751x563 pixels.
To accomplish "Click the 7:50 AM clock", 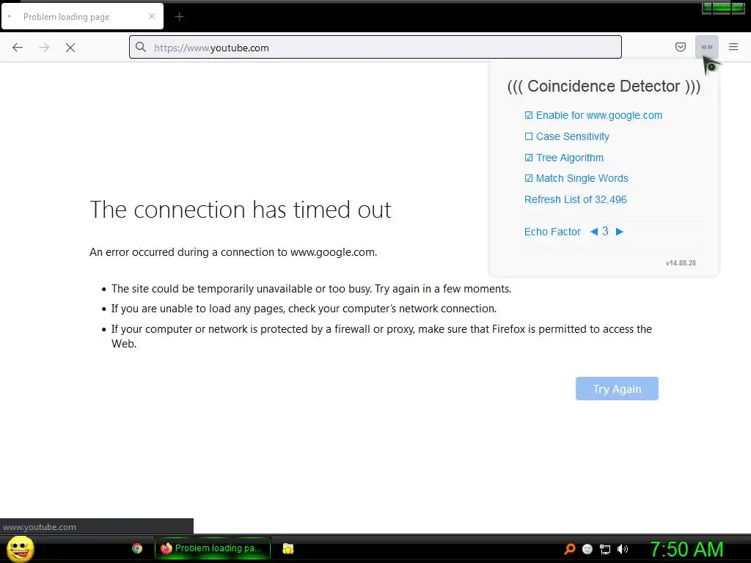I will [686, 549].
